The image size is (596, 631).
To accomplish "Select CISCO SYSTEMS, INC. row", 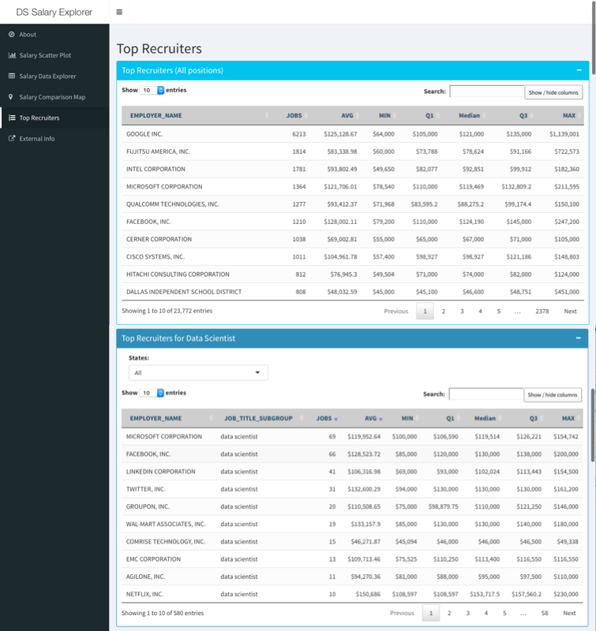I will pyautogui.click(x=353, y=257).
